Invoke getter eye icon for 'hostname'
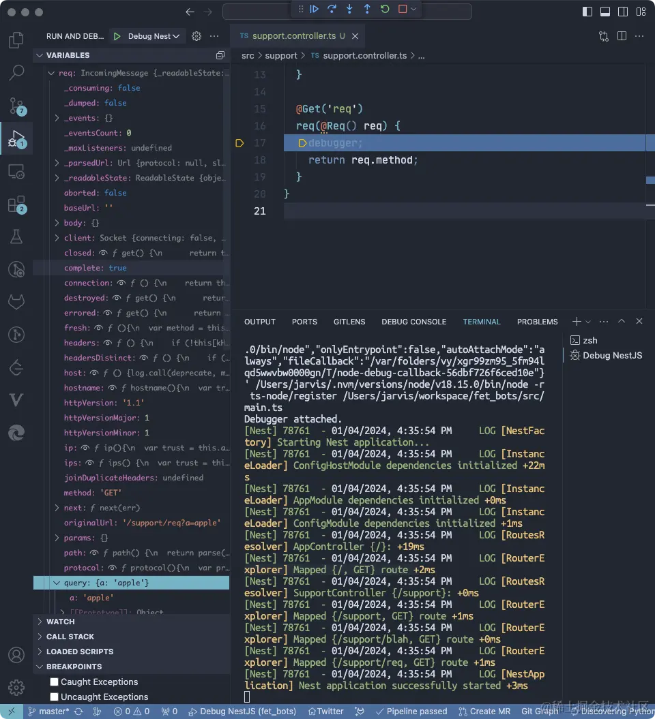The width and height of the screenshot is (655, 719). click(x=112, y=388)
